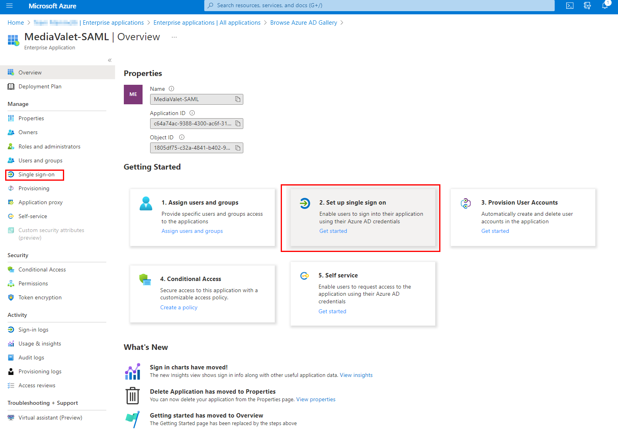View notifications via the bell icon
618x445 pixels.
pyautogui.click(x=605, y=6)
